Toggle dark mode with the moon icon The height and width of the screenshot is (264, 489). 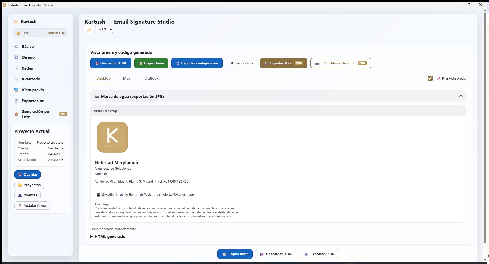click(89, 29)
